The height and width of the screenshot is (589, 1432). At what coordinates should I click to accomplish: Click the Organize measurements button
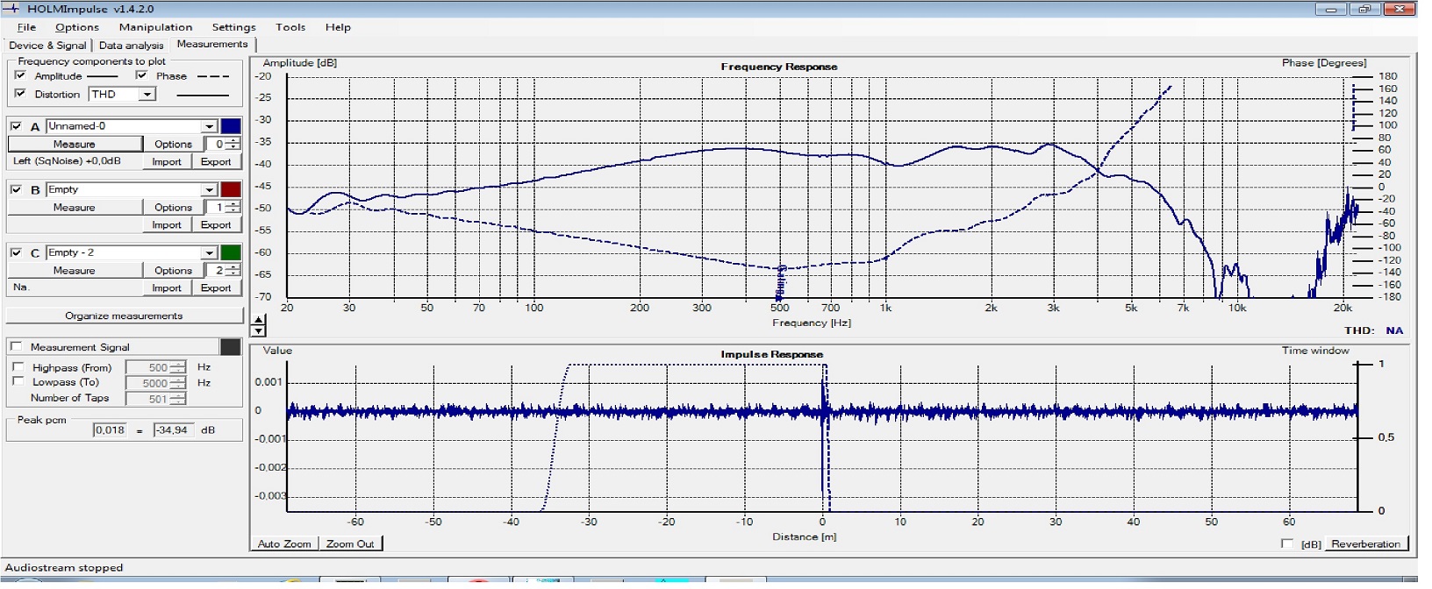pos(124,316)
